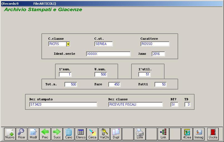This screenshot has width=224, height=142.
Task: Click the Fatti label
Action: (143, 84)
